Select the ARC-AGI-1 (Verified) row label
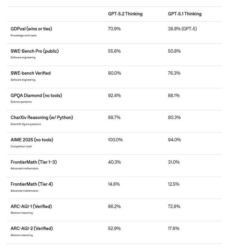The image size is (233, 248). [x=31, y=206]
